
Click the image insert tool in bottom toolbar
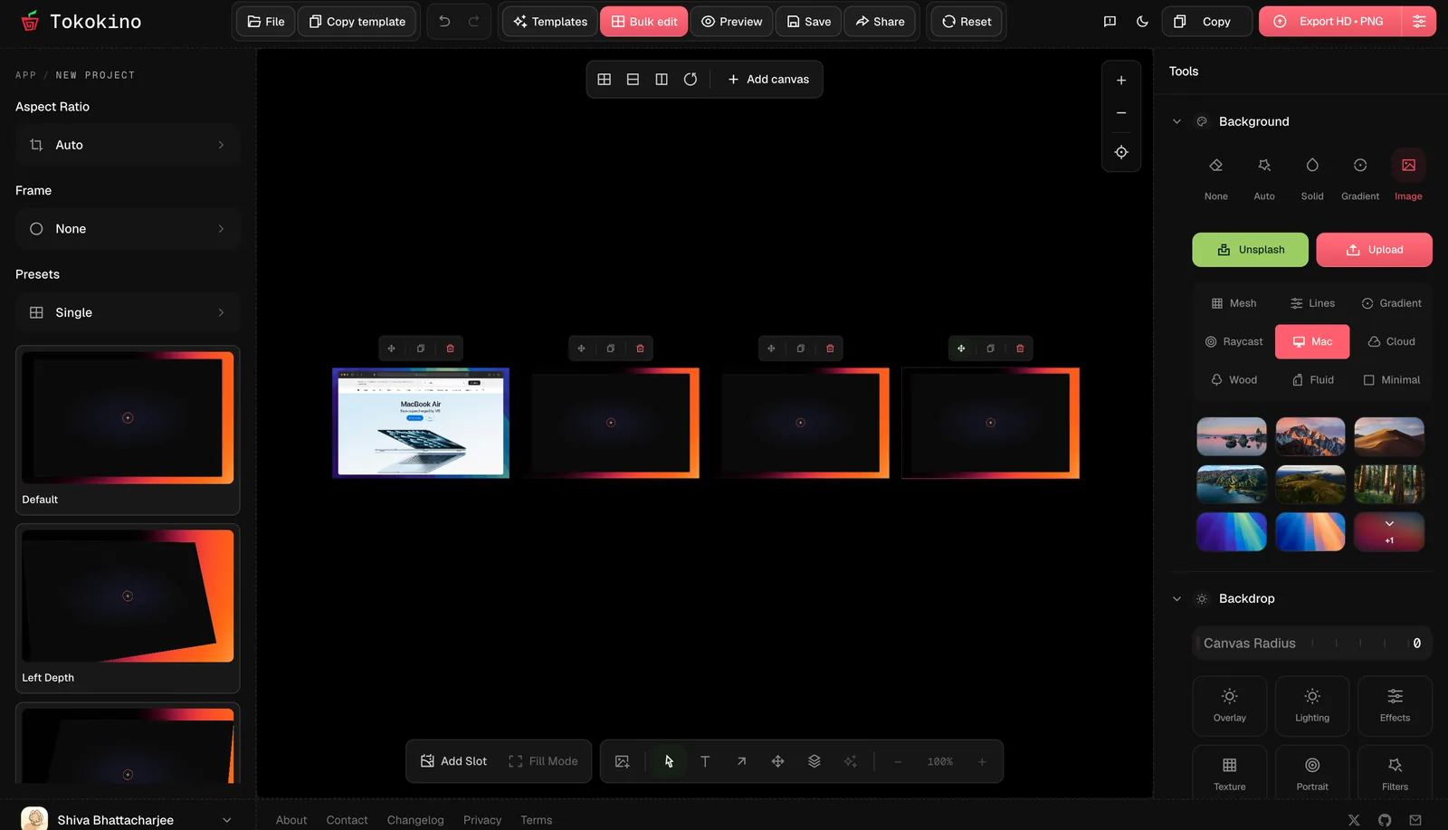[622, 761]
